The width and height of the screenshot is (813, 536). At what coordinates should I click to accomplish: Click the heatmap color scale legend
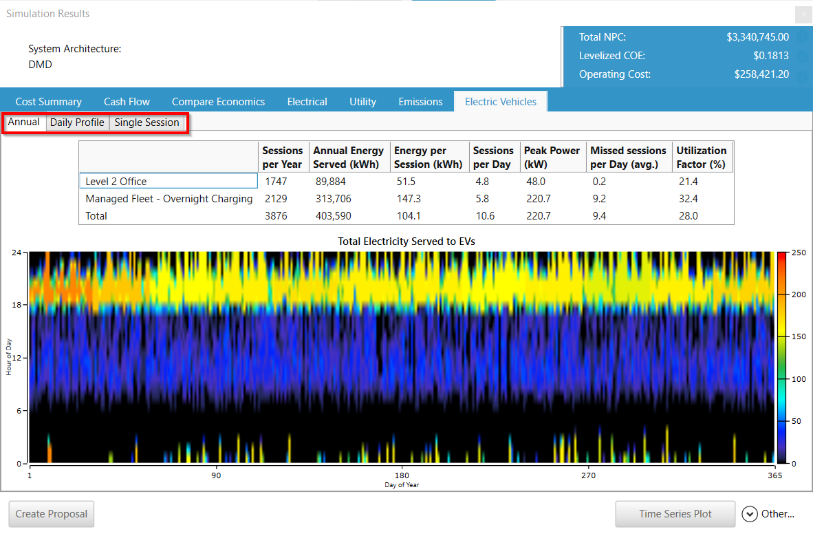pos(783,358)
